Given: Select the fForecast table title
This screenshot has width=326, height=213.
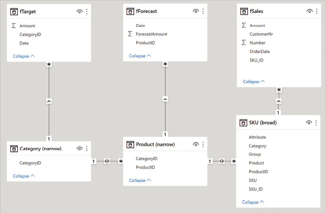Looking at the screenshot, I should click(146, 11).
